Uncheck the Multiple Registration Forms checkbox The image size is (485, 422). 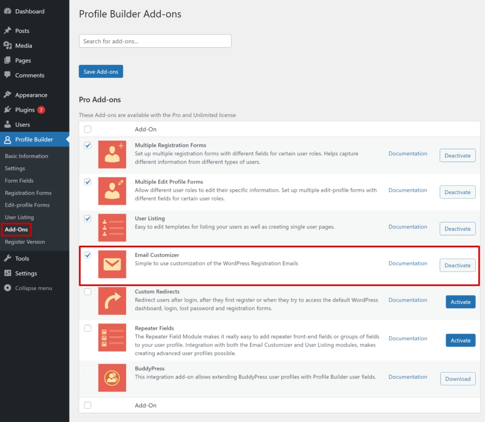(88, 145)
